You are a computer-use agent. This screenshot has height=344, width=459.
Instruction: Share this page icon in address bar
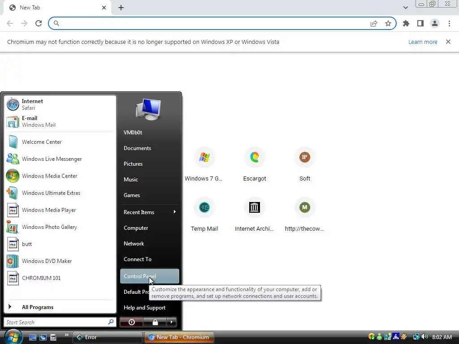[x=374, y=23]
